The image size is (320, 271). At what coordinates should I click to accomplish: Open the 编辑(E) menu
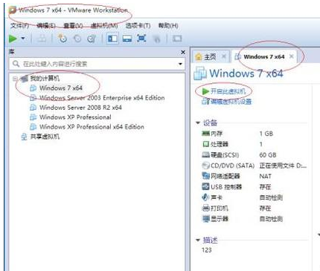[x=46, y=25]
